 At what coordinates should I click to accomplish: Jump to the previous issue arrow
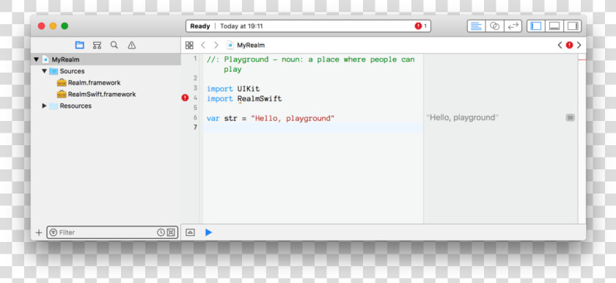[x=560, y=45]
